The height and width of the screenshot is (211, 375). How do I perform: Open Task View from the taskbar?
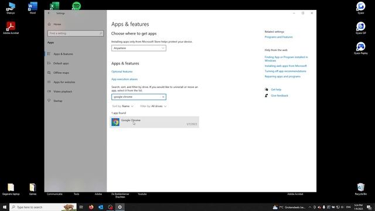[x=81, y=207]
